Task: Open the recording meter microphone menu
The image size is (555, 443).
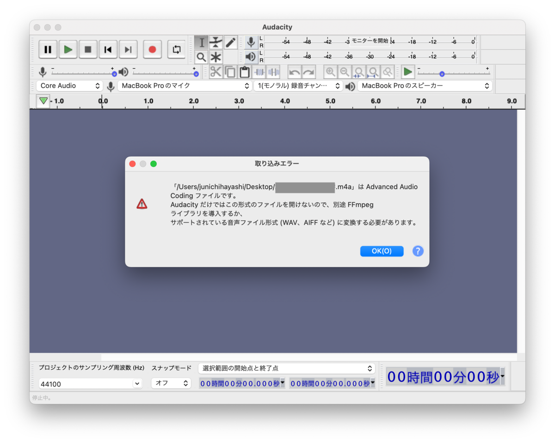Action: click(x=251, y=42)
